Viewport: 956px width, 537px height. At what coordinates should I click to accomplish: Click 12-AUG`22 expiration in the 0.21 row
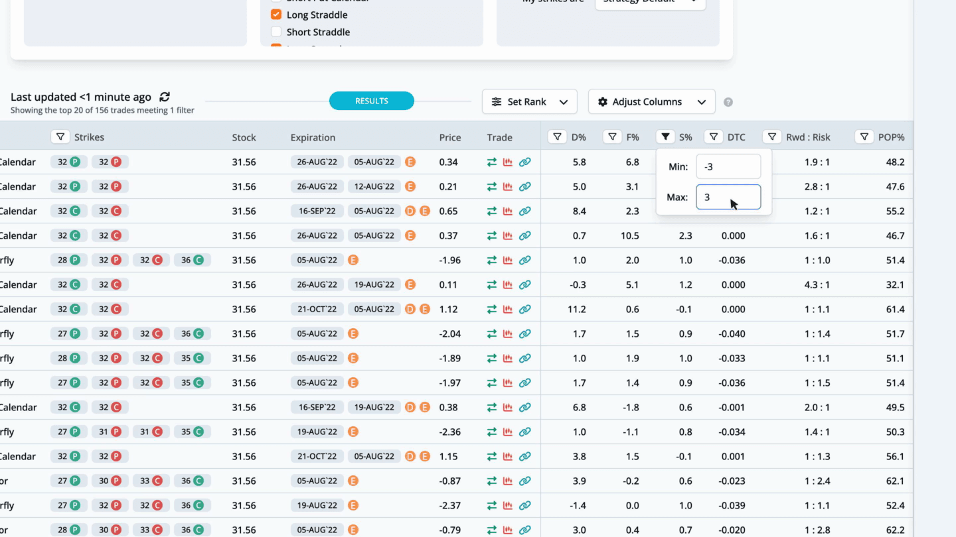coord(374,186)
